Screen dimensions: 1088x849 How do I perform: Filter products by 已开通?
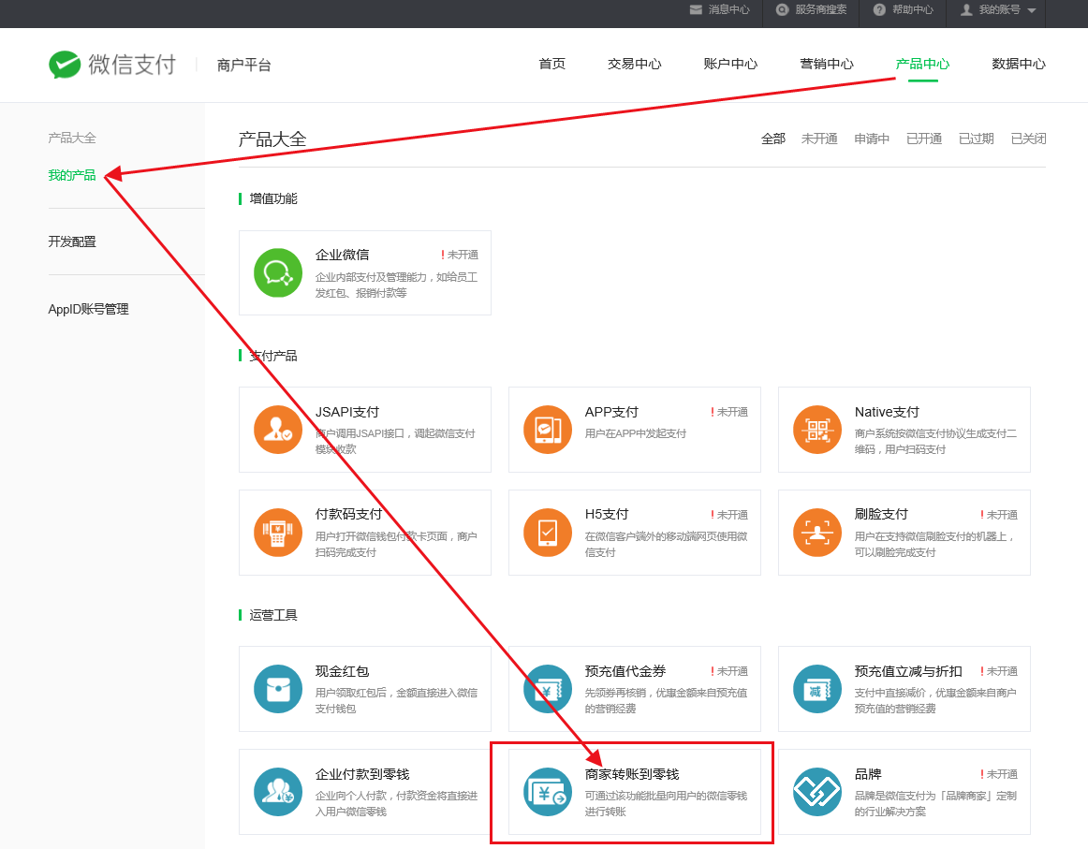coord(924,139)
